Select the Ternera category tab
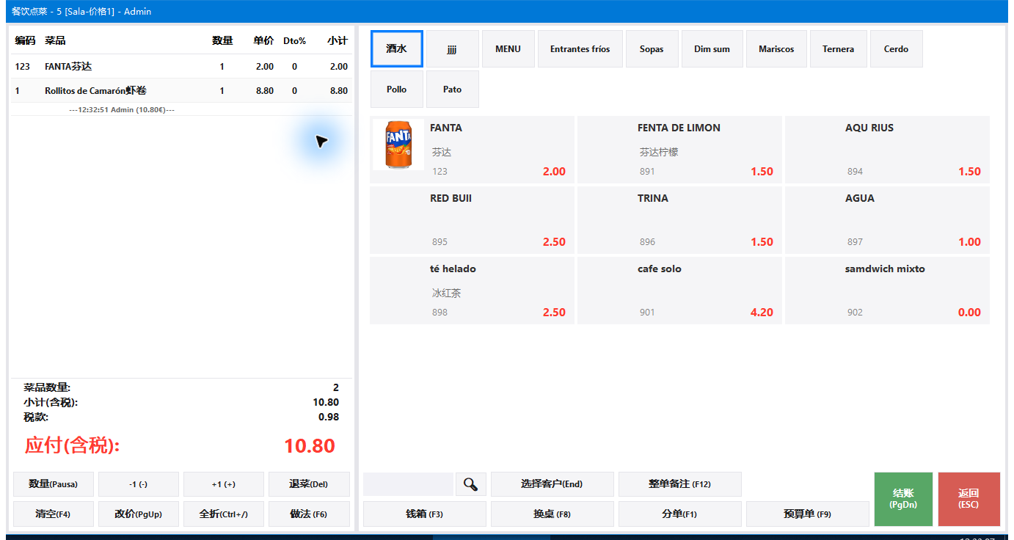 (839, 49)
